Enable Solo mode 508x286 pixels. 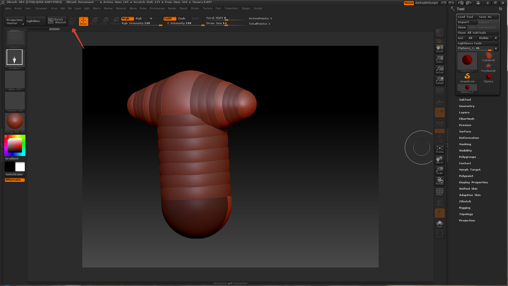coord(439,224)
